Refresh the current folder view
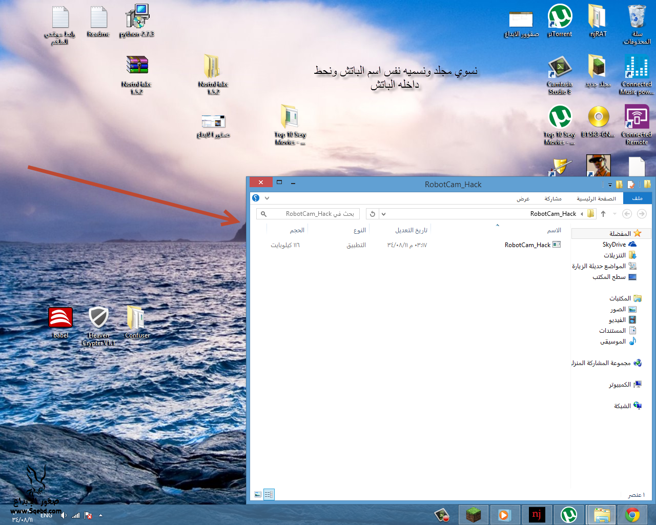The image size is (656, 525). [x=373, y=214]
